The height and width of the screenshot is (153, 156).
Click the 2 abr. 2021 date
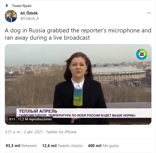[33, 132]
